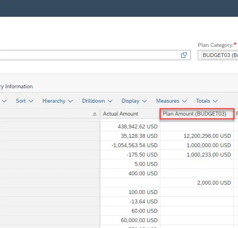Click the Information tab heading
Screen dimensions: 238x228
16,86
